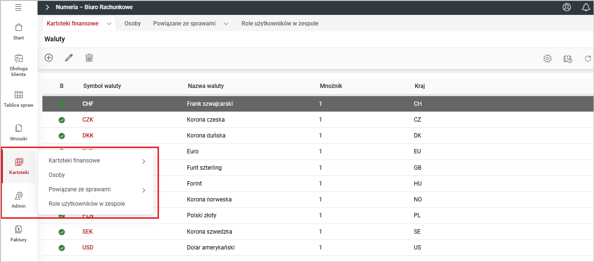Open the settings gear icon in toolbar
This screenshot has width=594, height=262.
pos(547,59)
